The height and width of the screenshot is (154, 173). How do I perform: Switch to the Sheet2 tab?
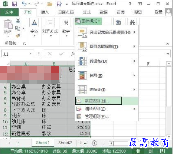[65, 143]
